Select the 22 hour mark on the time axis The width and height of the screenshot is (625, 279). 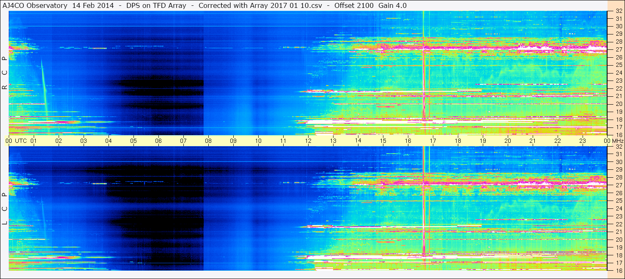(x=558, y=141)
